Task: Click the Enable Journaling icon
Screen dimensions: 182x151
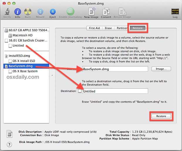Action: point(70,11)
